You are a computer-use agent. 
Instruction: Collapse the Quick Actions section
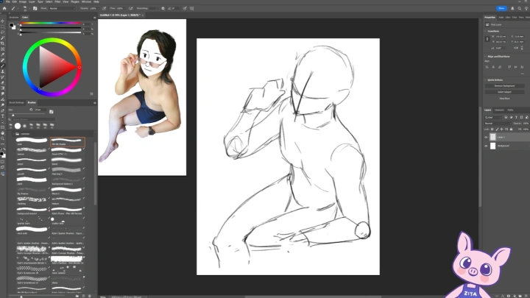485,79
